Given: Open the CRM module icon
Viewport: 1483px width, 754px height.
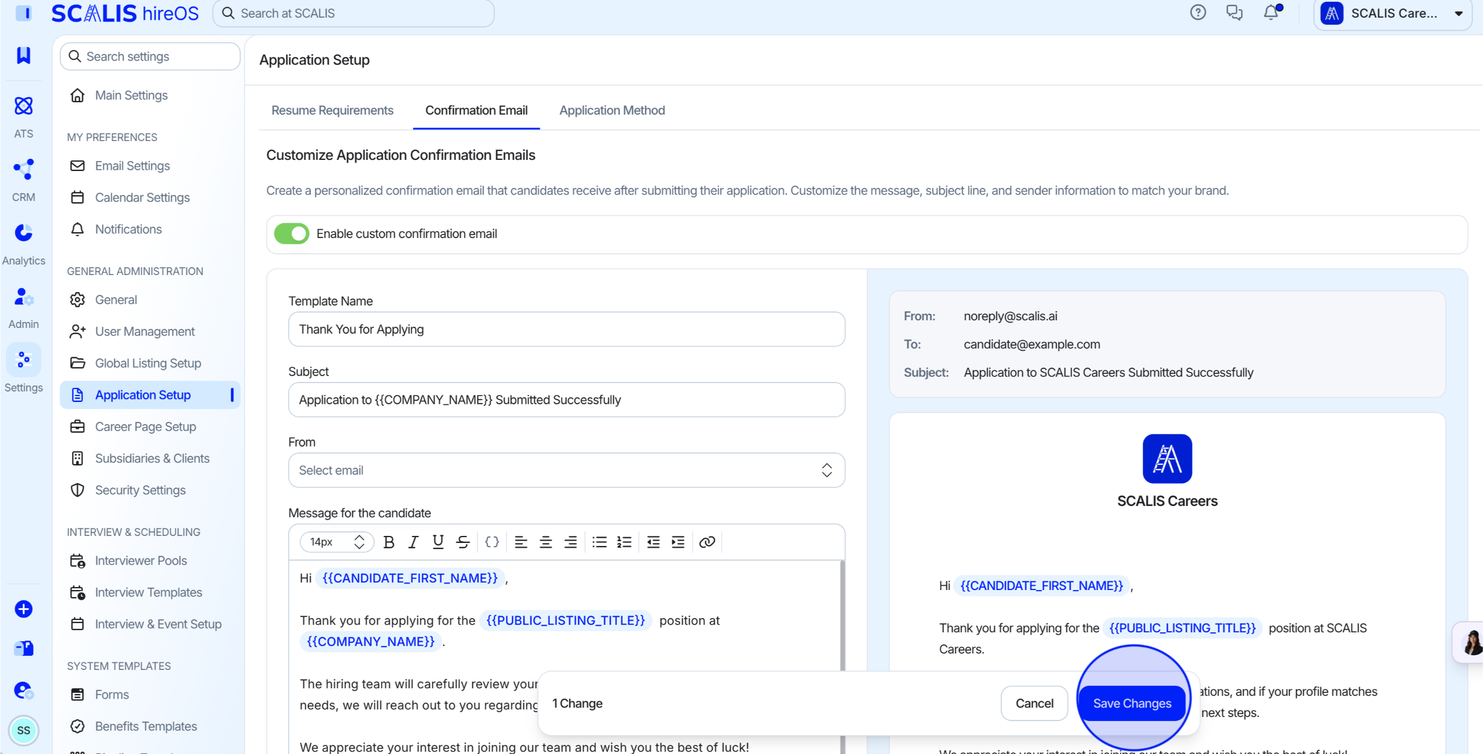Looking at the screenshot, I should (x=24, y=170).
